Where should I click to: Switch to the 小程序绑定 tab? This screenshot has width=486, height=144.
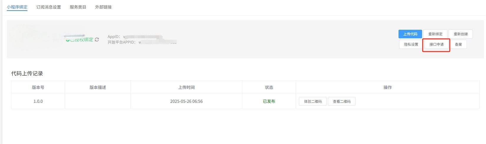coord(17,7)
